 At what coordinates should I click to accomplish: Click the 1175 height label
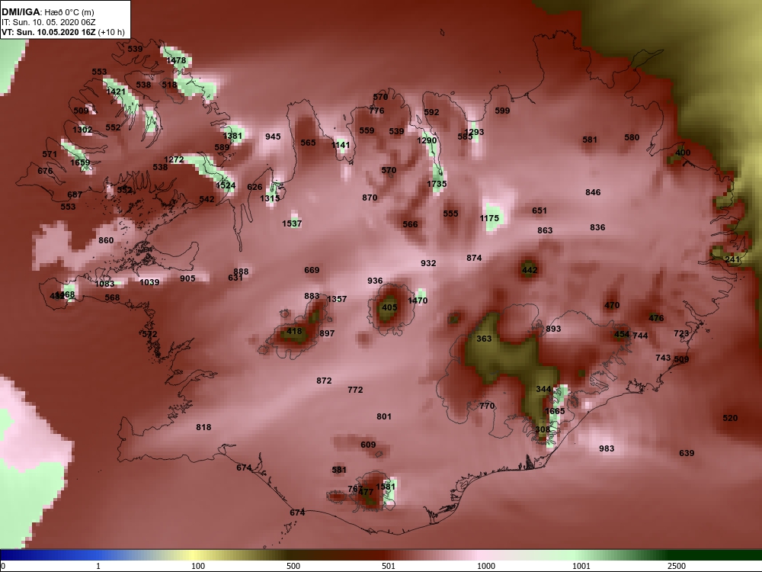tap(489, 218)
